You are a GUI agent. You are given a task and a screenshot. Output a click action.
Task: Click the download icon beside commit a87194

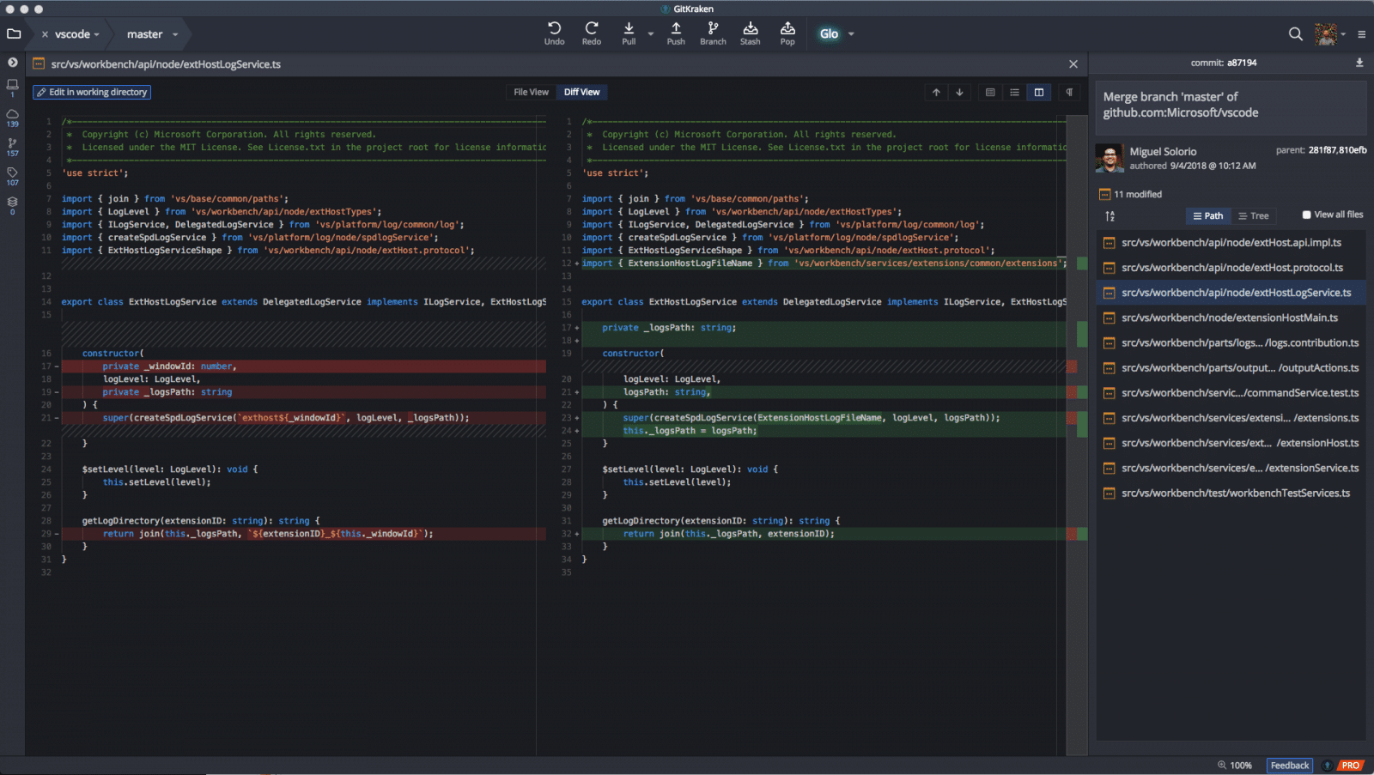pos(1359,63)
